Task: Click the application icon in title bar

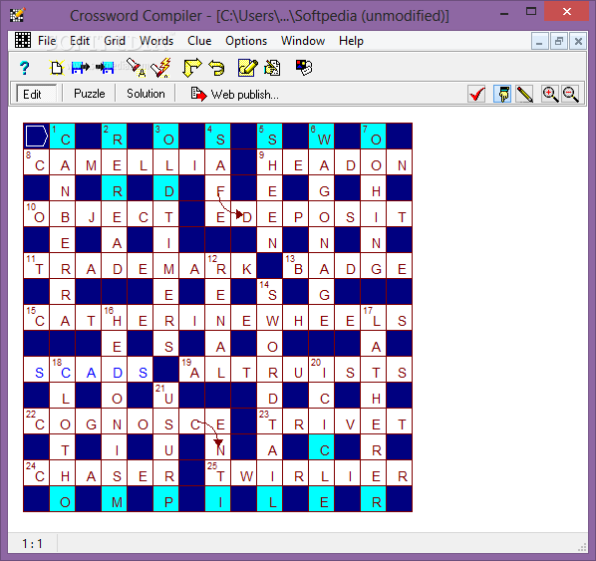Action: point(17,15)
